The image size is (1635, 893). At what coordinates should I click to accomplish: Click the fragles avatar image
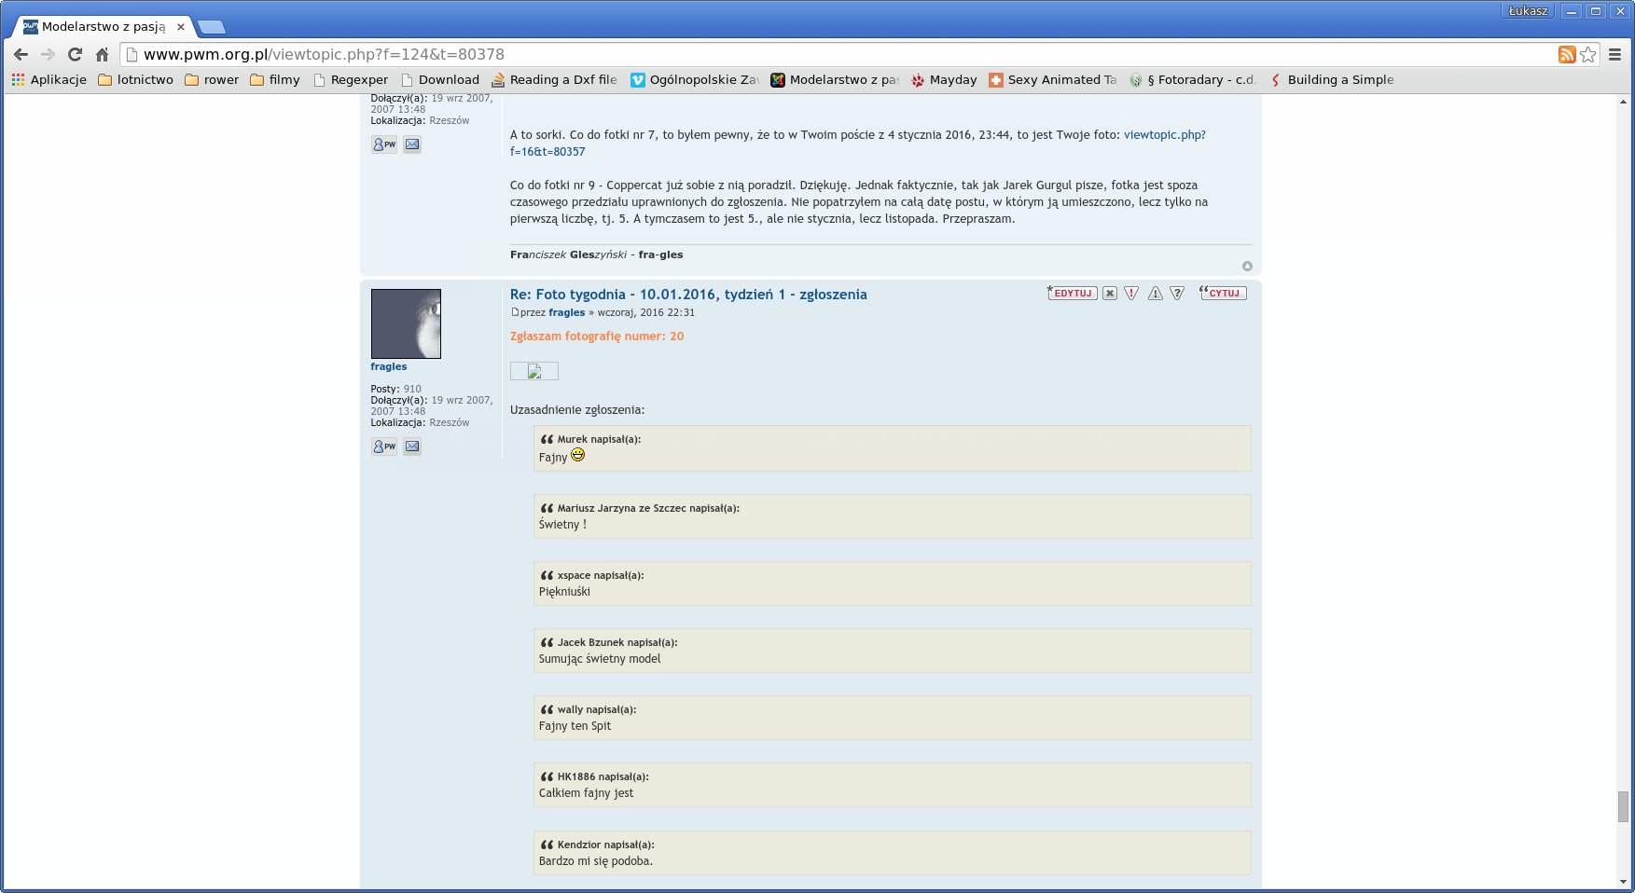406,323
